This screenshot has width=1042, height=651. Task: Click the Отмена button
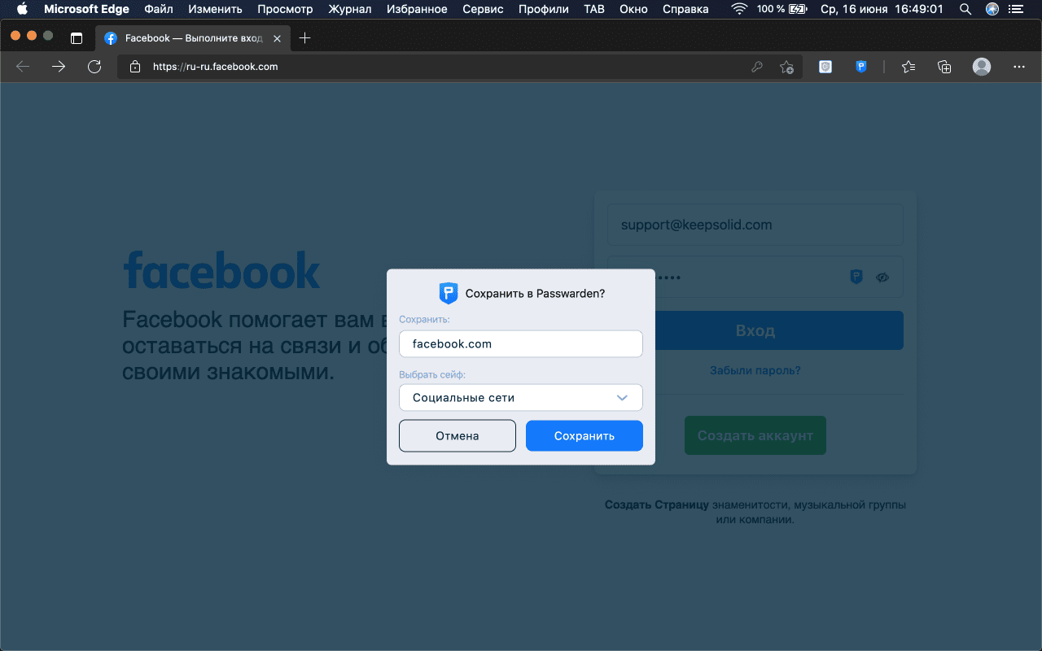[457, 435]
